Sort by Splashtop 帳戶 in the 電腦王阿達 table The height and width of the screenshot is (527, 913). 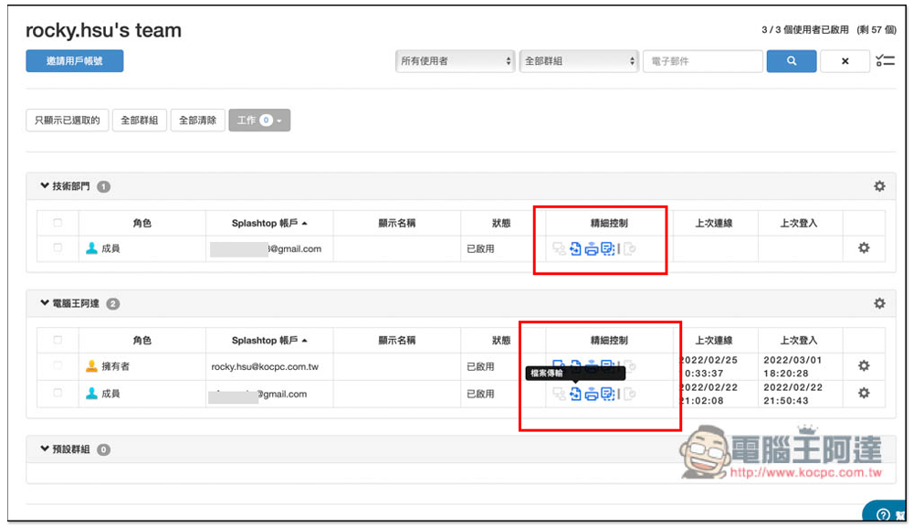[269, 340]
